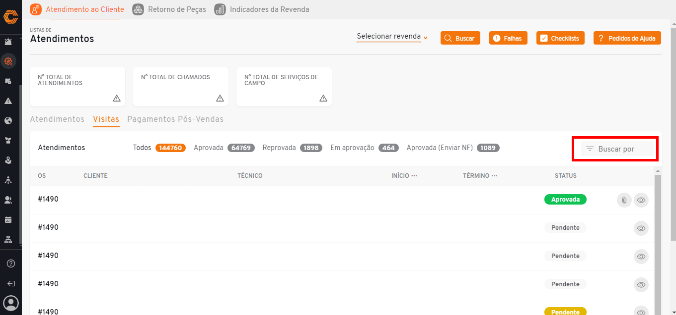Sort by the CLIENTE column header

[x=95, y=176]
